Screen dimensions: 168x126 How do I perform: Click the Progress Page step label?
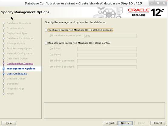pyautogui.click(x=15, y=89)
